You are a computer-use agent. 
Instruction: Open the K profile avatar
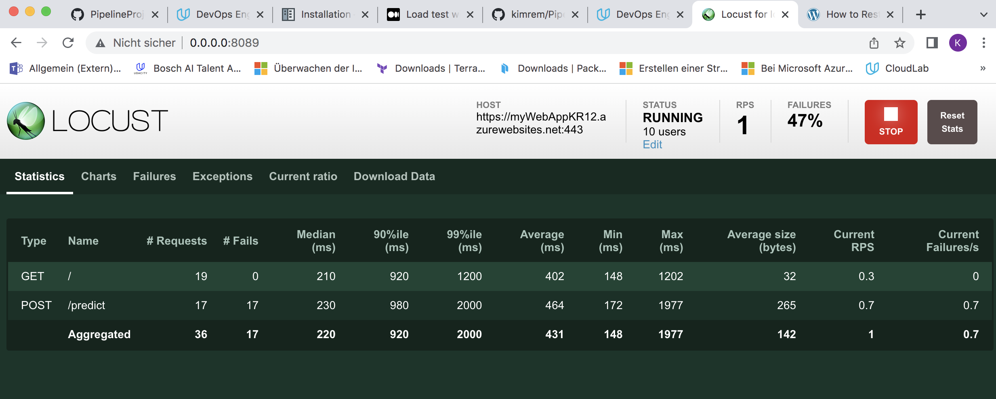[x=958, y=42]
